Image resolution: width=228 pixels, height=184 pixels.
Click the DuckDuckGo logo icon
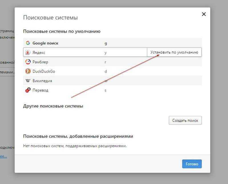tap(28, 71)
